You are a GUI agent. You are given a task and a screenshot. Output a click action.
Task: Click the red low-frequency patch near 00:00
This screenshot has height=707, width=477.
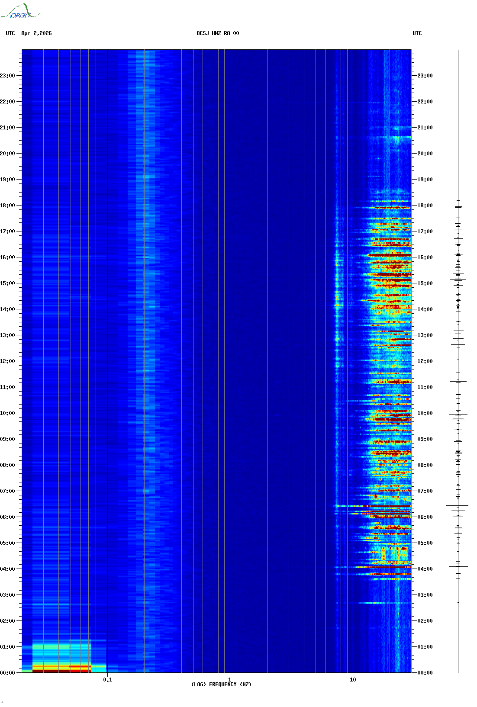61,668
